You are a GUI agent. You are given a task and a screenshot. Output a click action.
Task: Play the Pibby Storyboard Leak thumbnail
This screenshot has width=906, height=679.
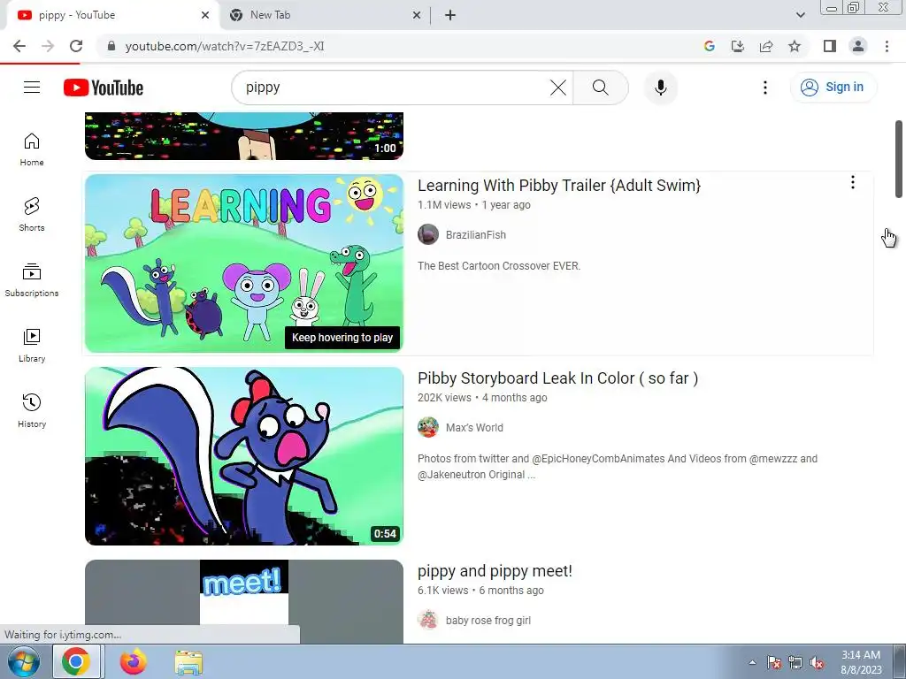(244, 455)
